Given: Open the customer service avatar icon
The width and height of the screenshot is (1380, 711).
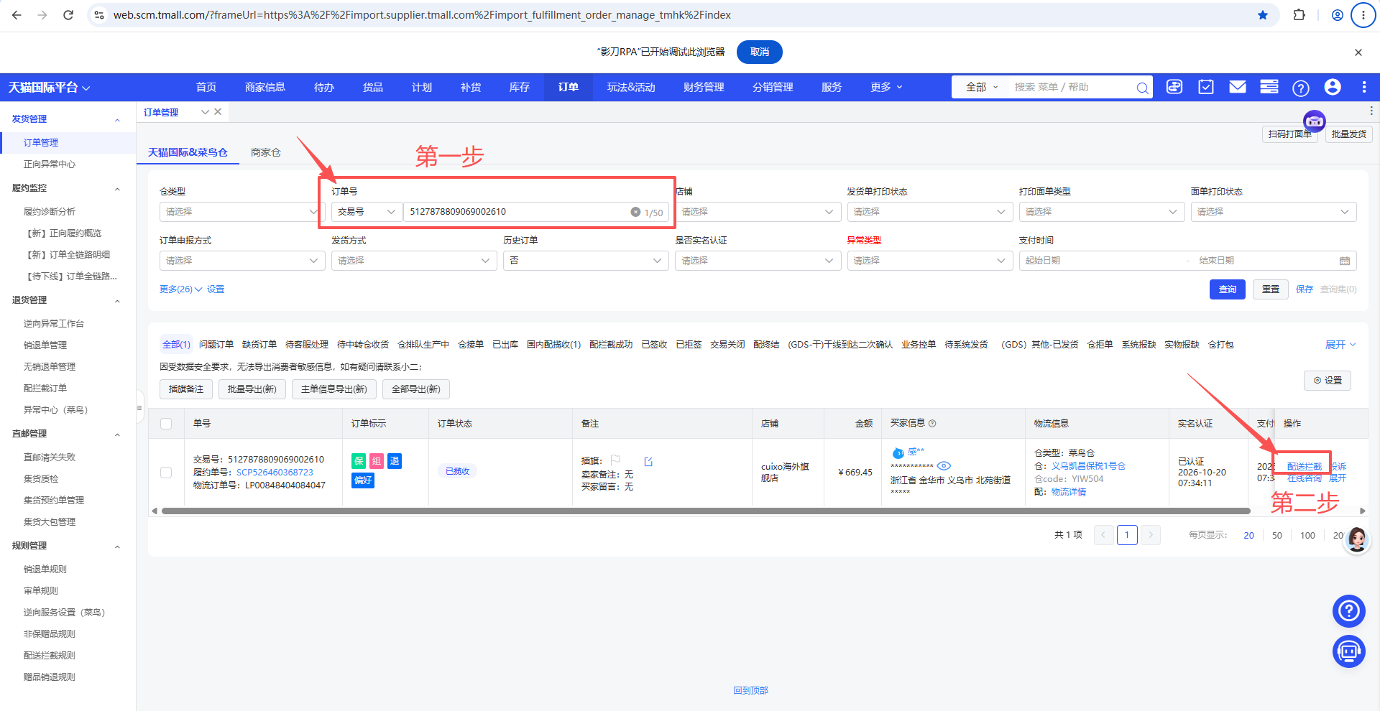Looking at the screenshot, I should tap(1357, 539).
